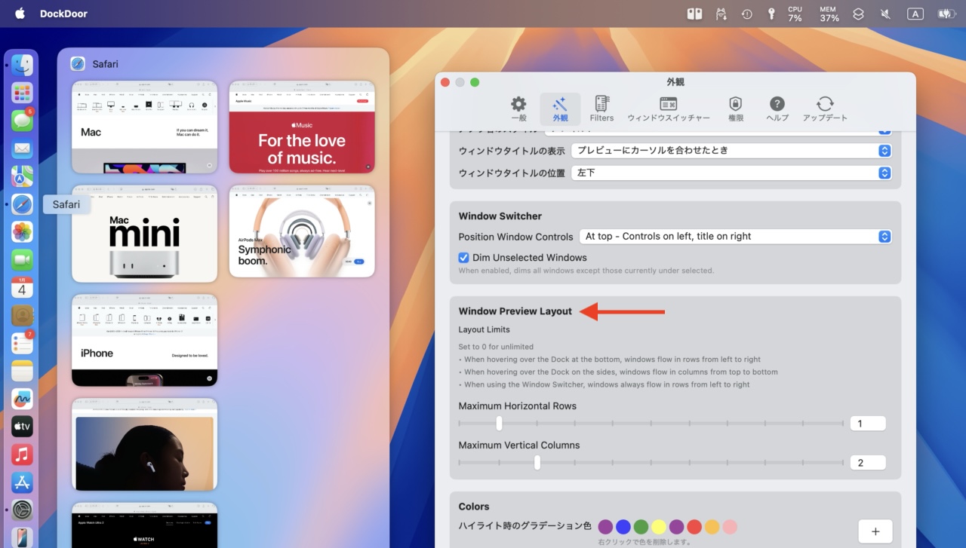Open Apple TV from the Dock
The width and height of the screenshot is (966, 548).
click(x=22, y=427)
